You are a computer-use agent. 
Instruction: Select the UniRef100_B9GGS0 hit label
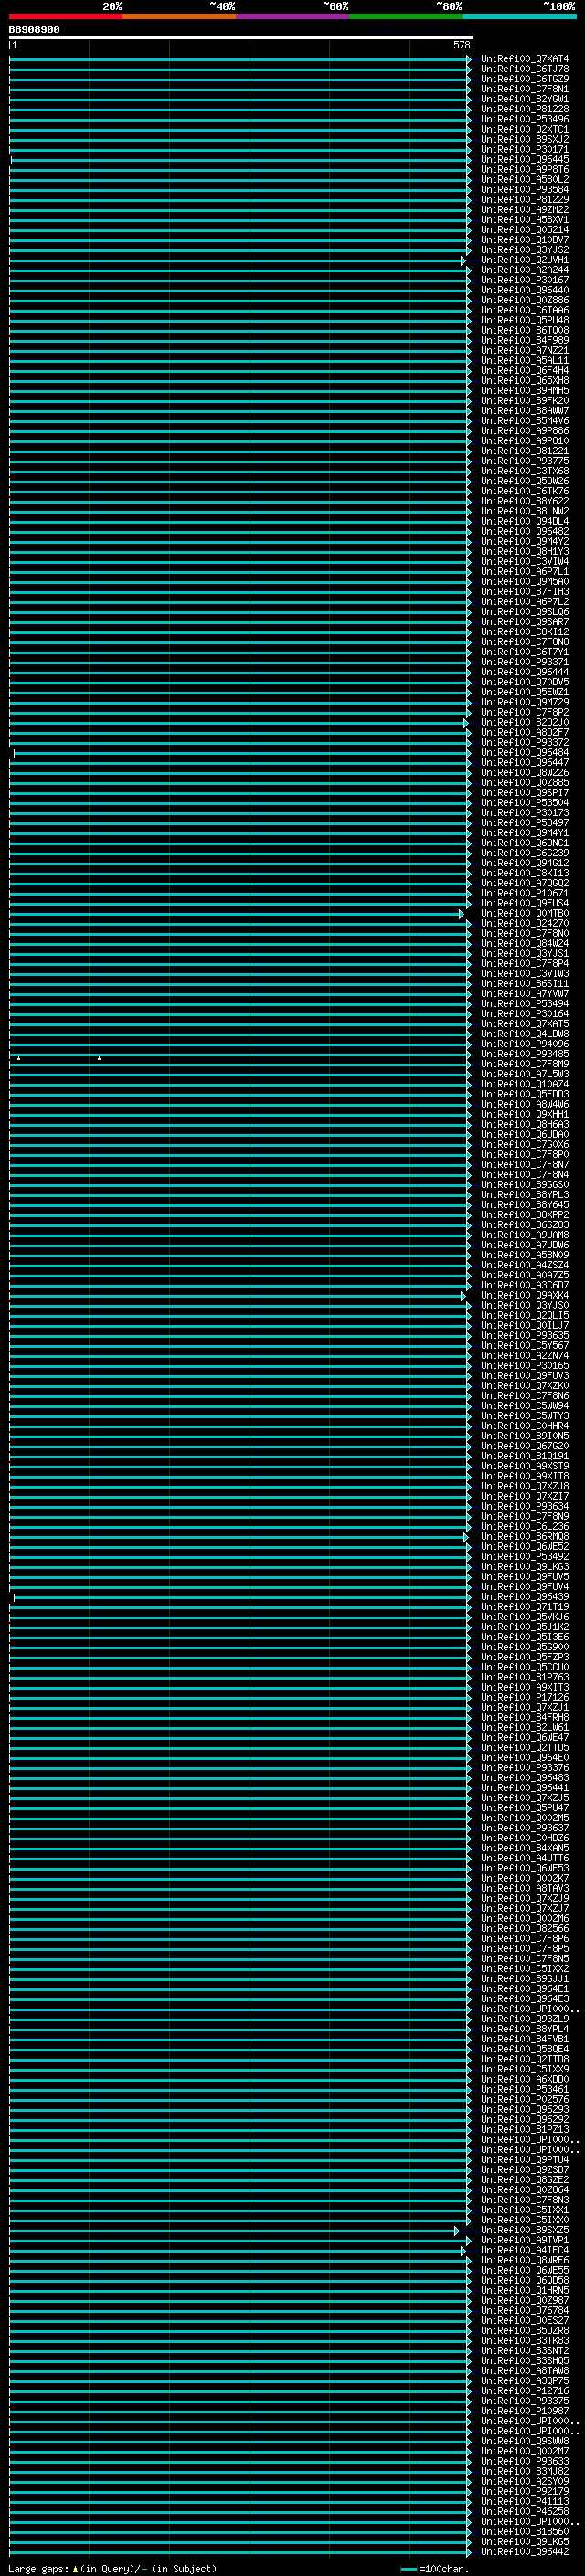click(525, 1184)
